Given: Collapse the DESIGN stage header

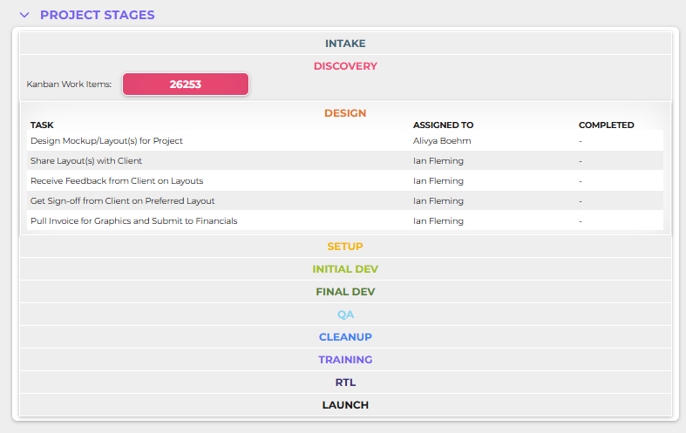Looking at the screenshot, I should 345,113.
